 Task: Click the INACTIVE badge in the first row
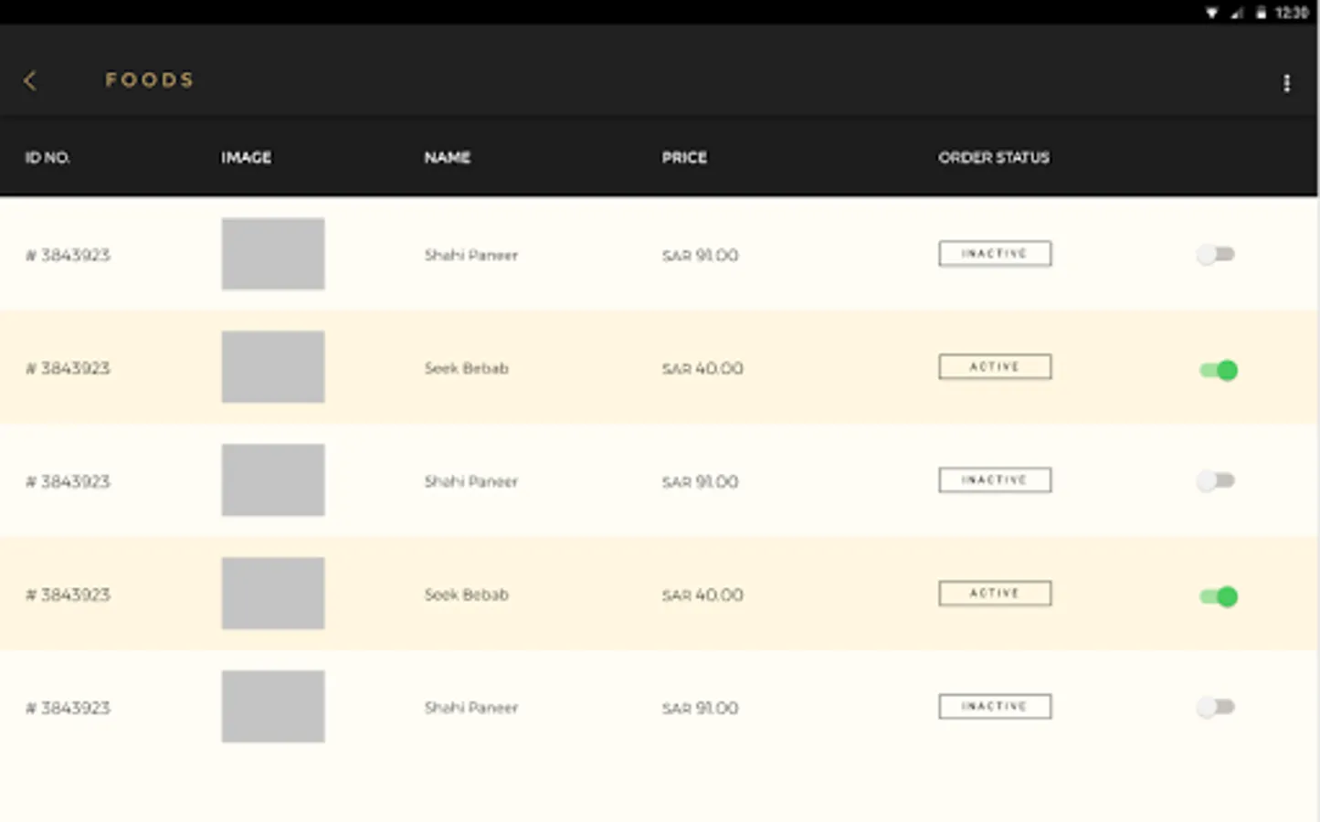pos(995,253)
